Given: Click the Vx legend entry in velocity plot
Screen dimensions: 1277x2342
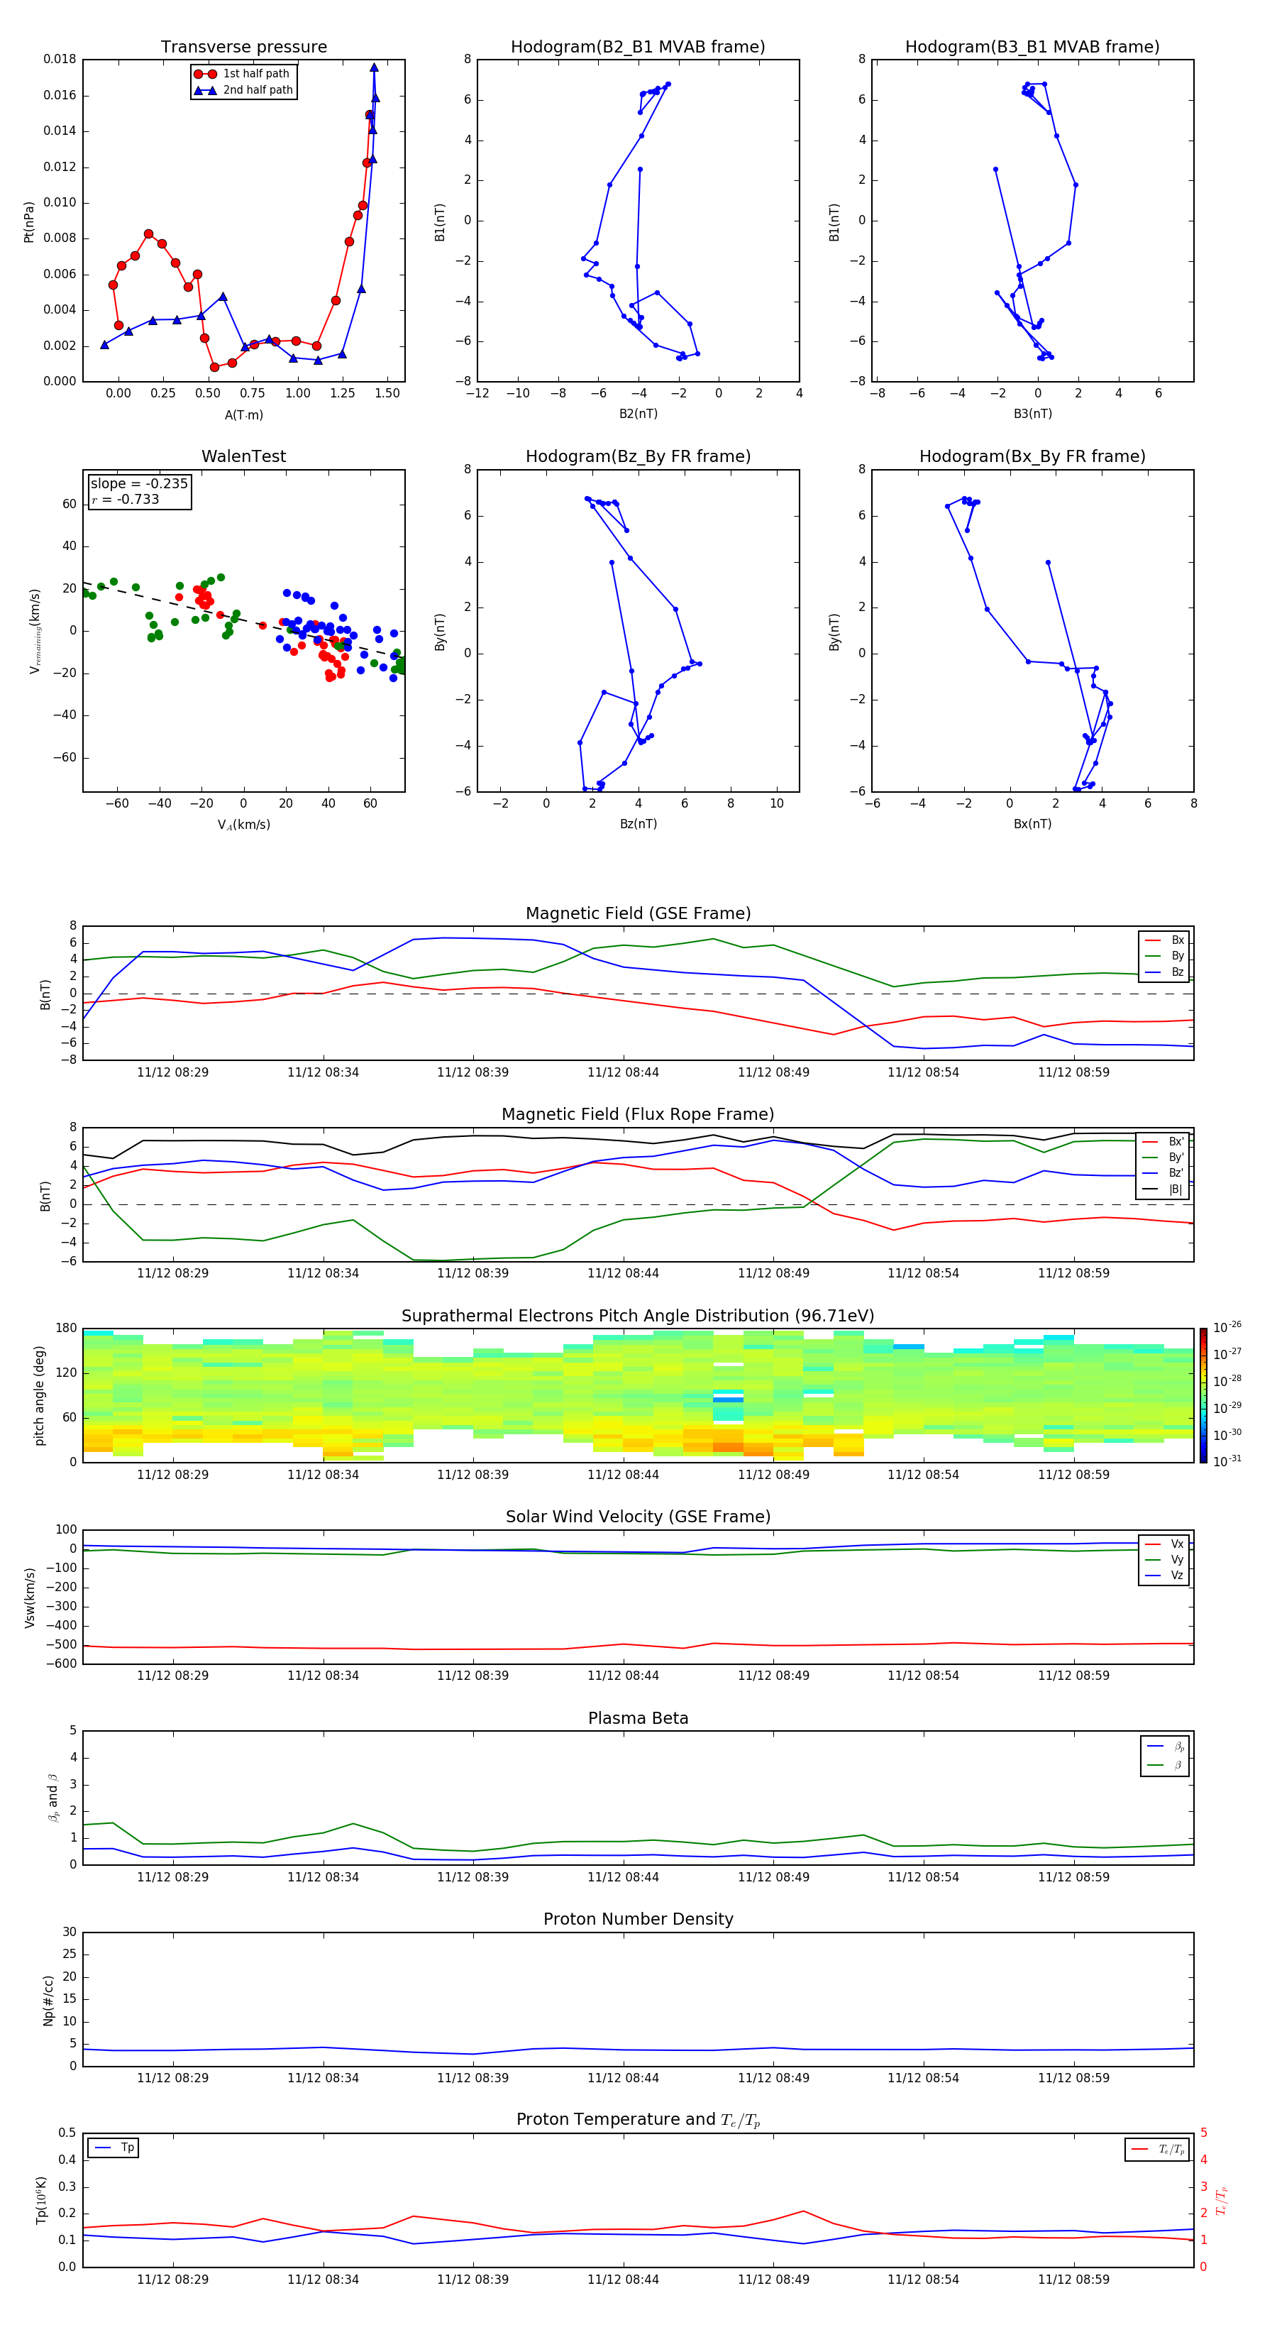Looking at the screenshot, I should pyautogui.click(x=1164, y=1544).
